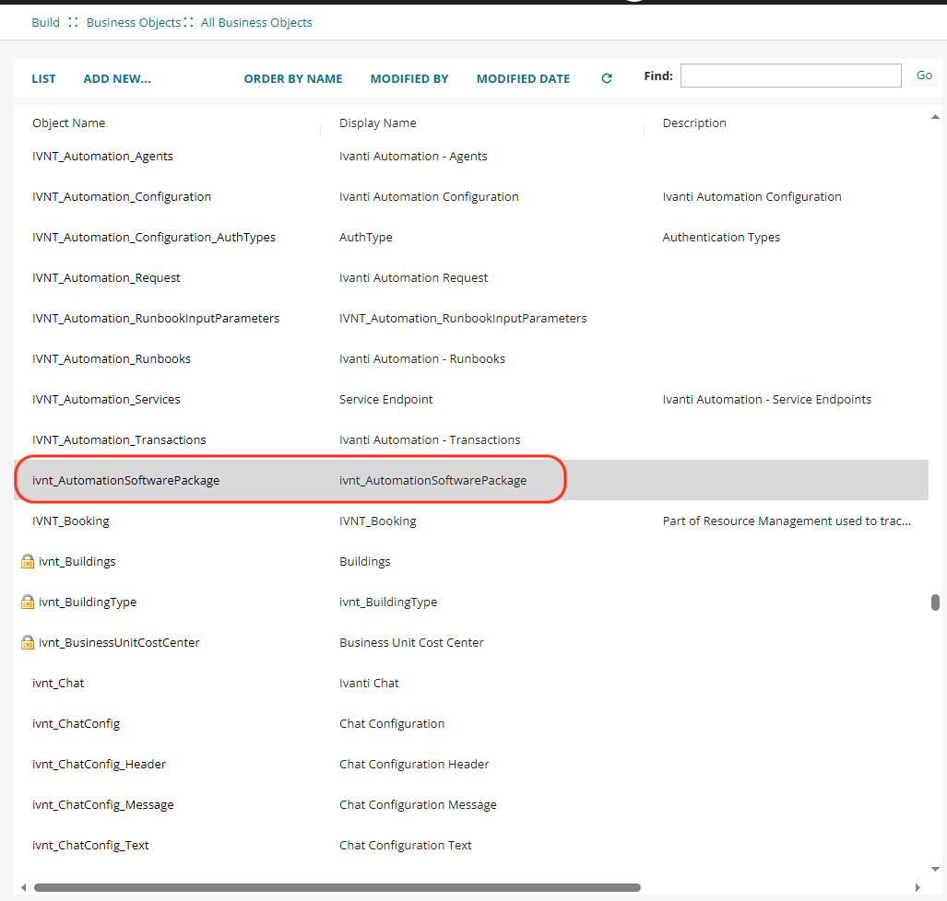Open All Business Objects breadcrumb
This screenshot has width=947, height=901.
256,22
